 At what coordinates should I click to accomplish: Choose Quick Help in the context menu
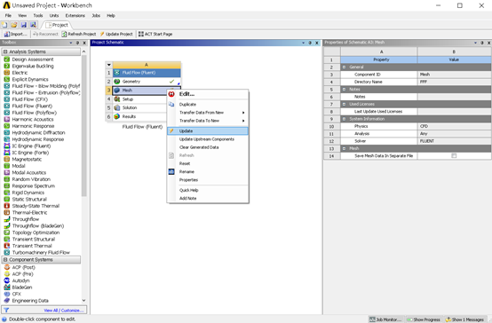coord(208,190)
